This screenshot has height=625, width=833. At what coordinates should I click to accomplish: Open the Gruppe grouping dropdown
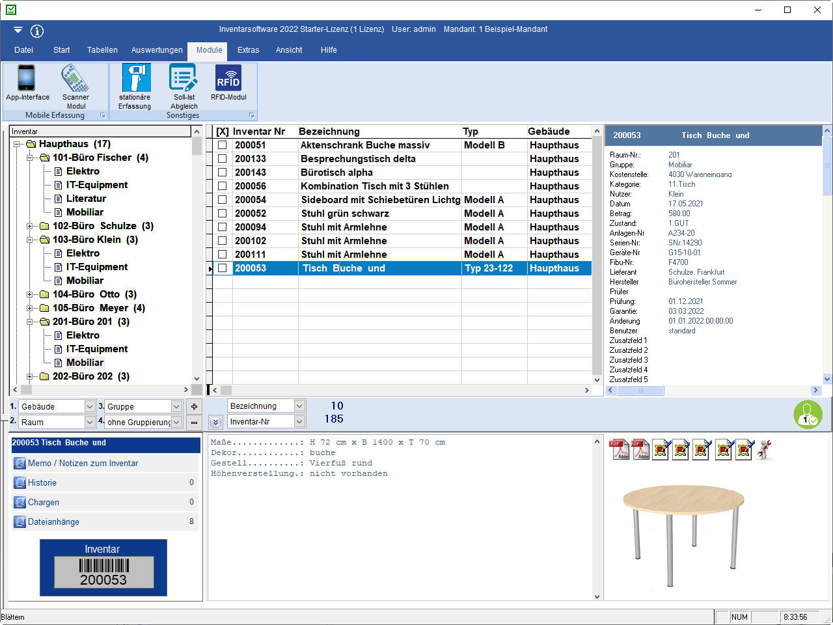coord(176,406)
